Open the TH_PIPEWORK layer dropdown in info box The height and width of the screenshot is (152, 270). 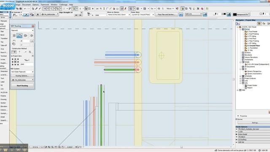(50, 14)
